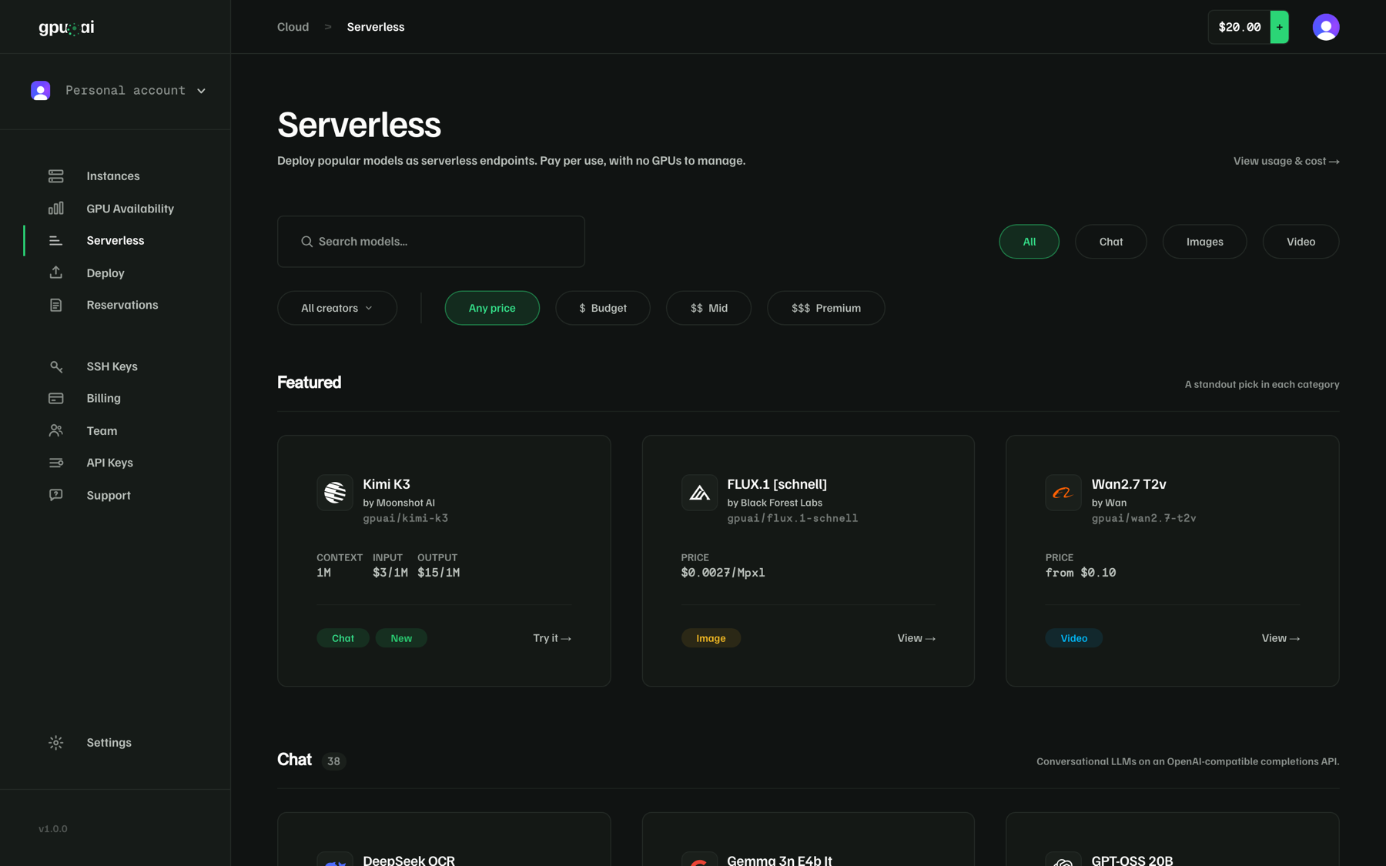Open View usage & cost link
This screenshot has height=866, width=1386.
point(1286,161)
